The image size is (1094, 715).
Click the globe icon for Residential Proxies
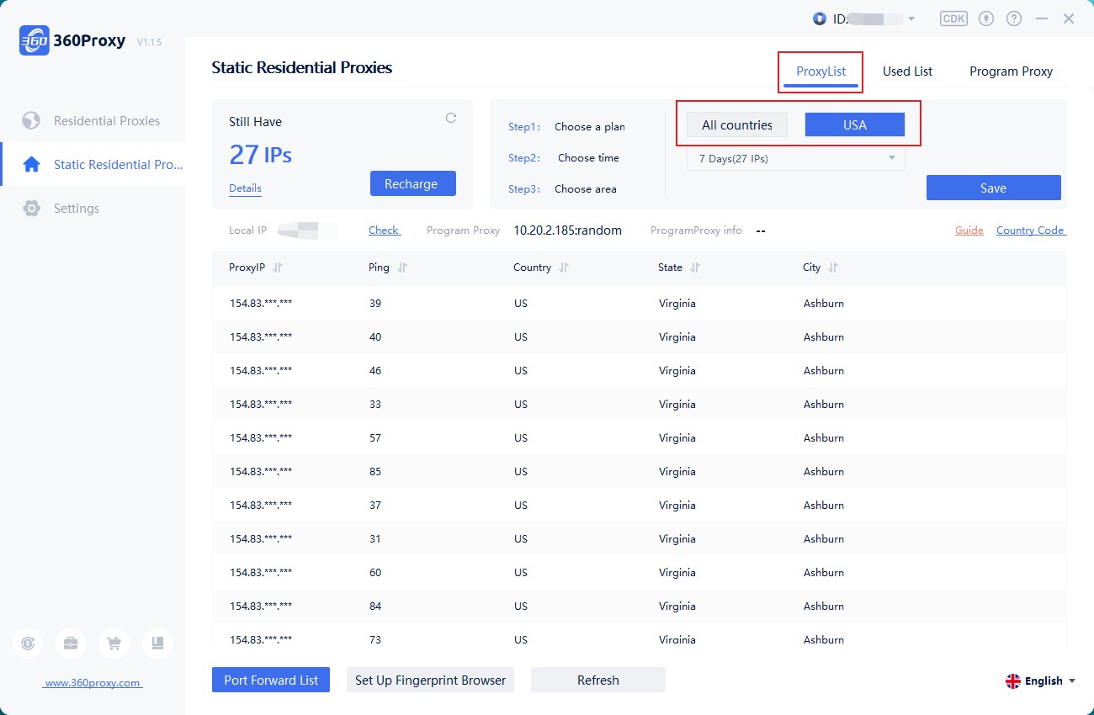click(x=31, y=121)
